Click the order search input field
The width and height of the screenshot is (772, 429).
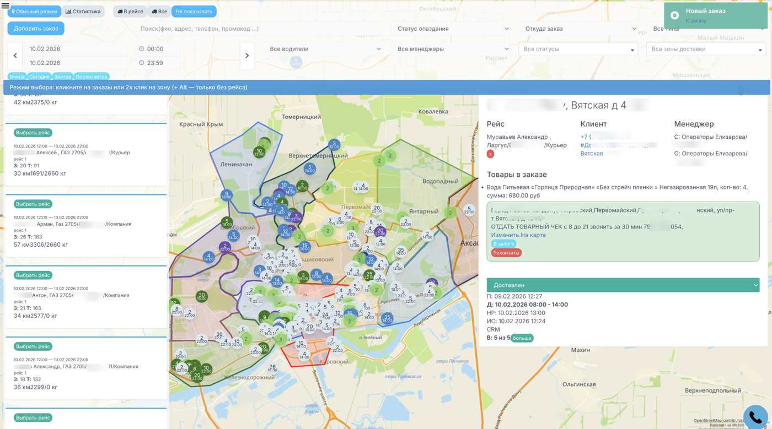(x=259, y=29)
